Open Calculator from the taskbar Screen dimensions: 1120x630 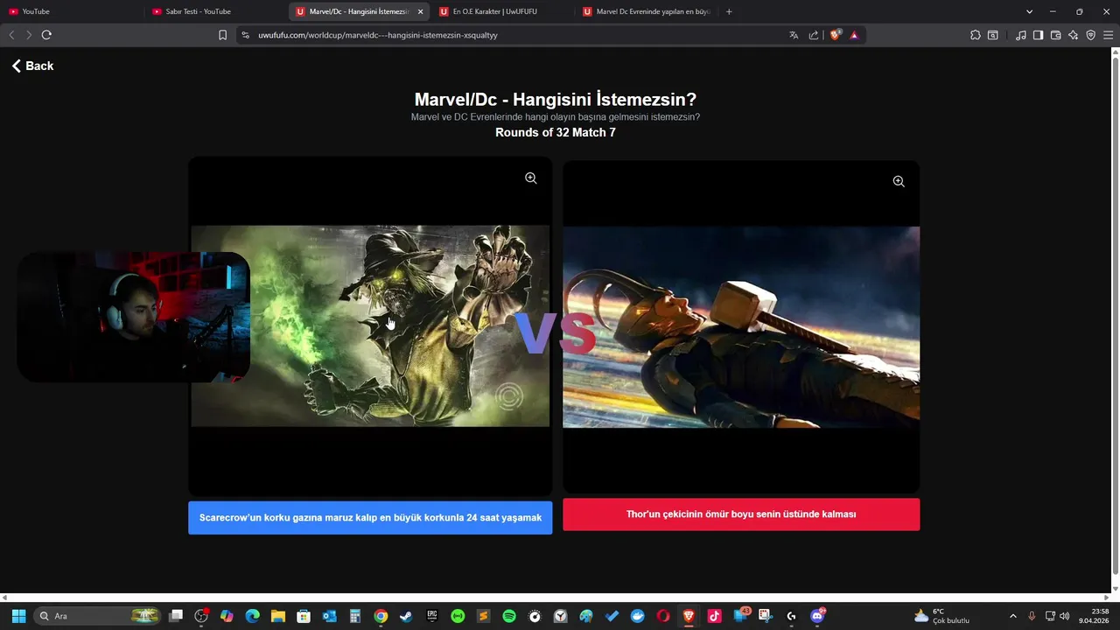click(355, 616)
